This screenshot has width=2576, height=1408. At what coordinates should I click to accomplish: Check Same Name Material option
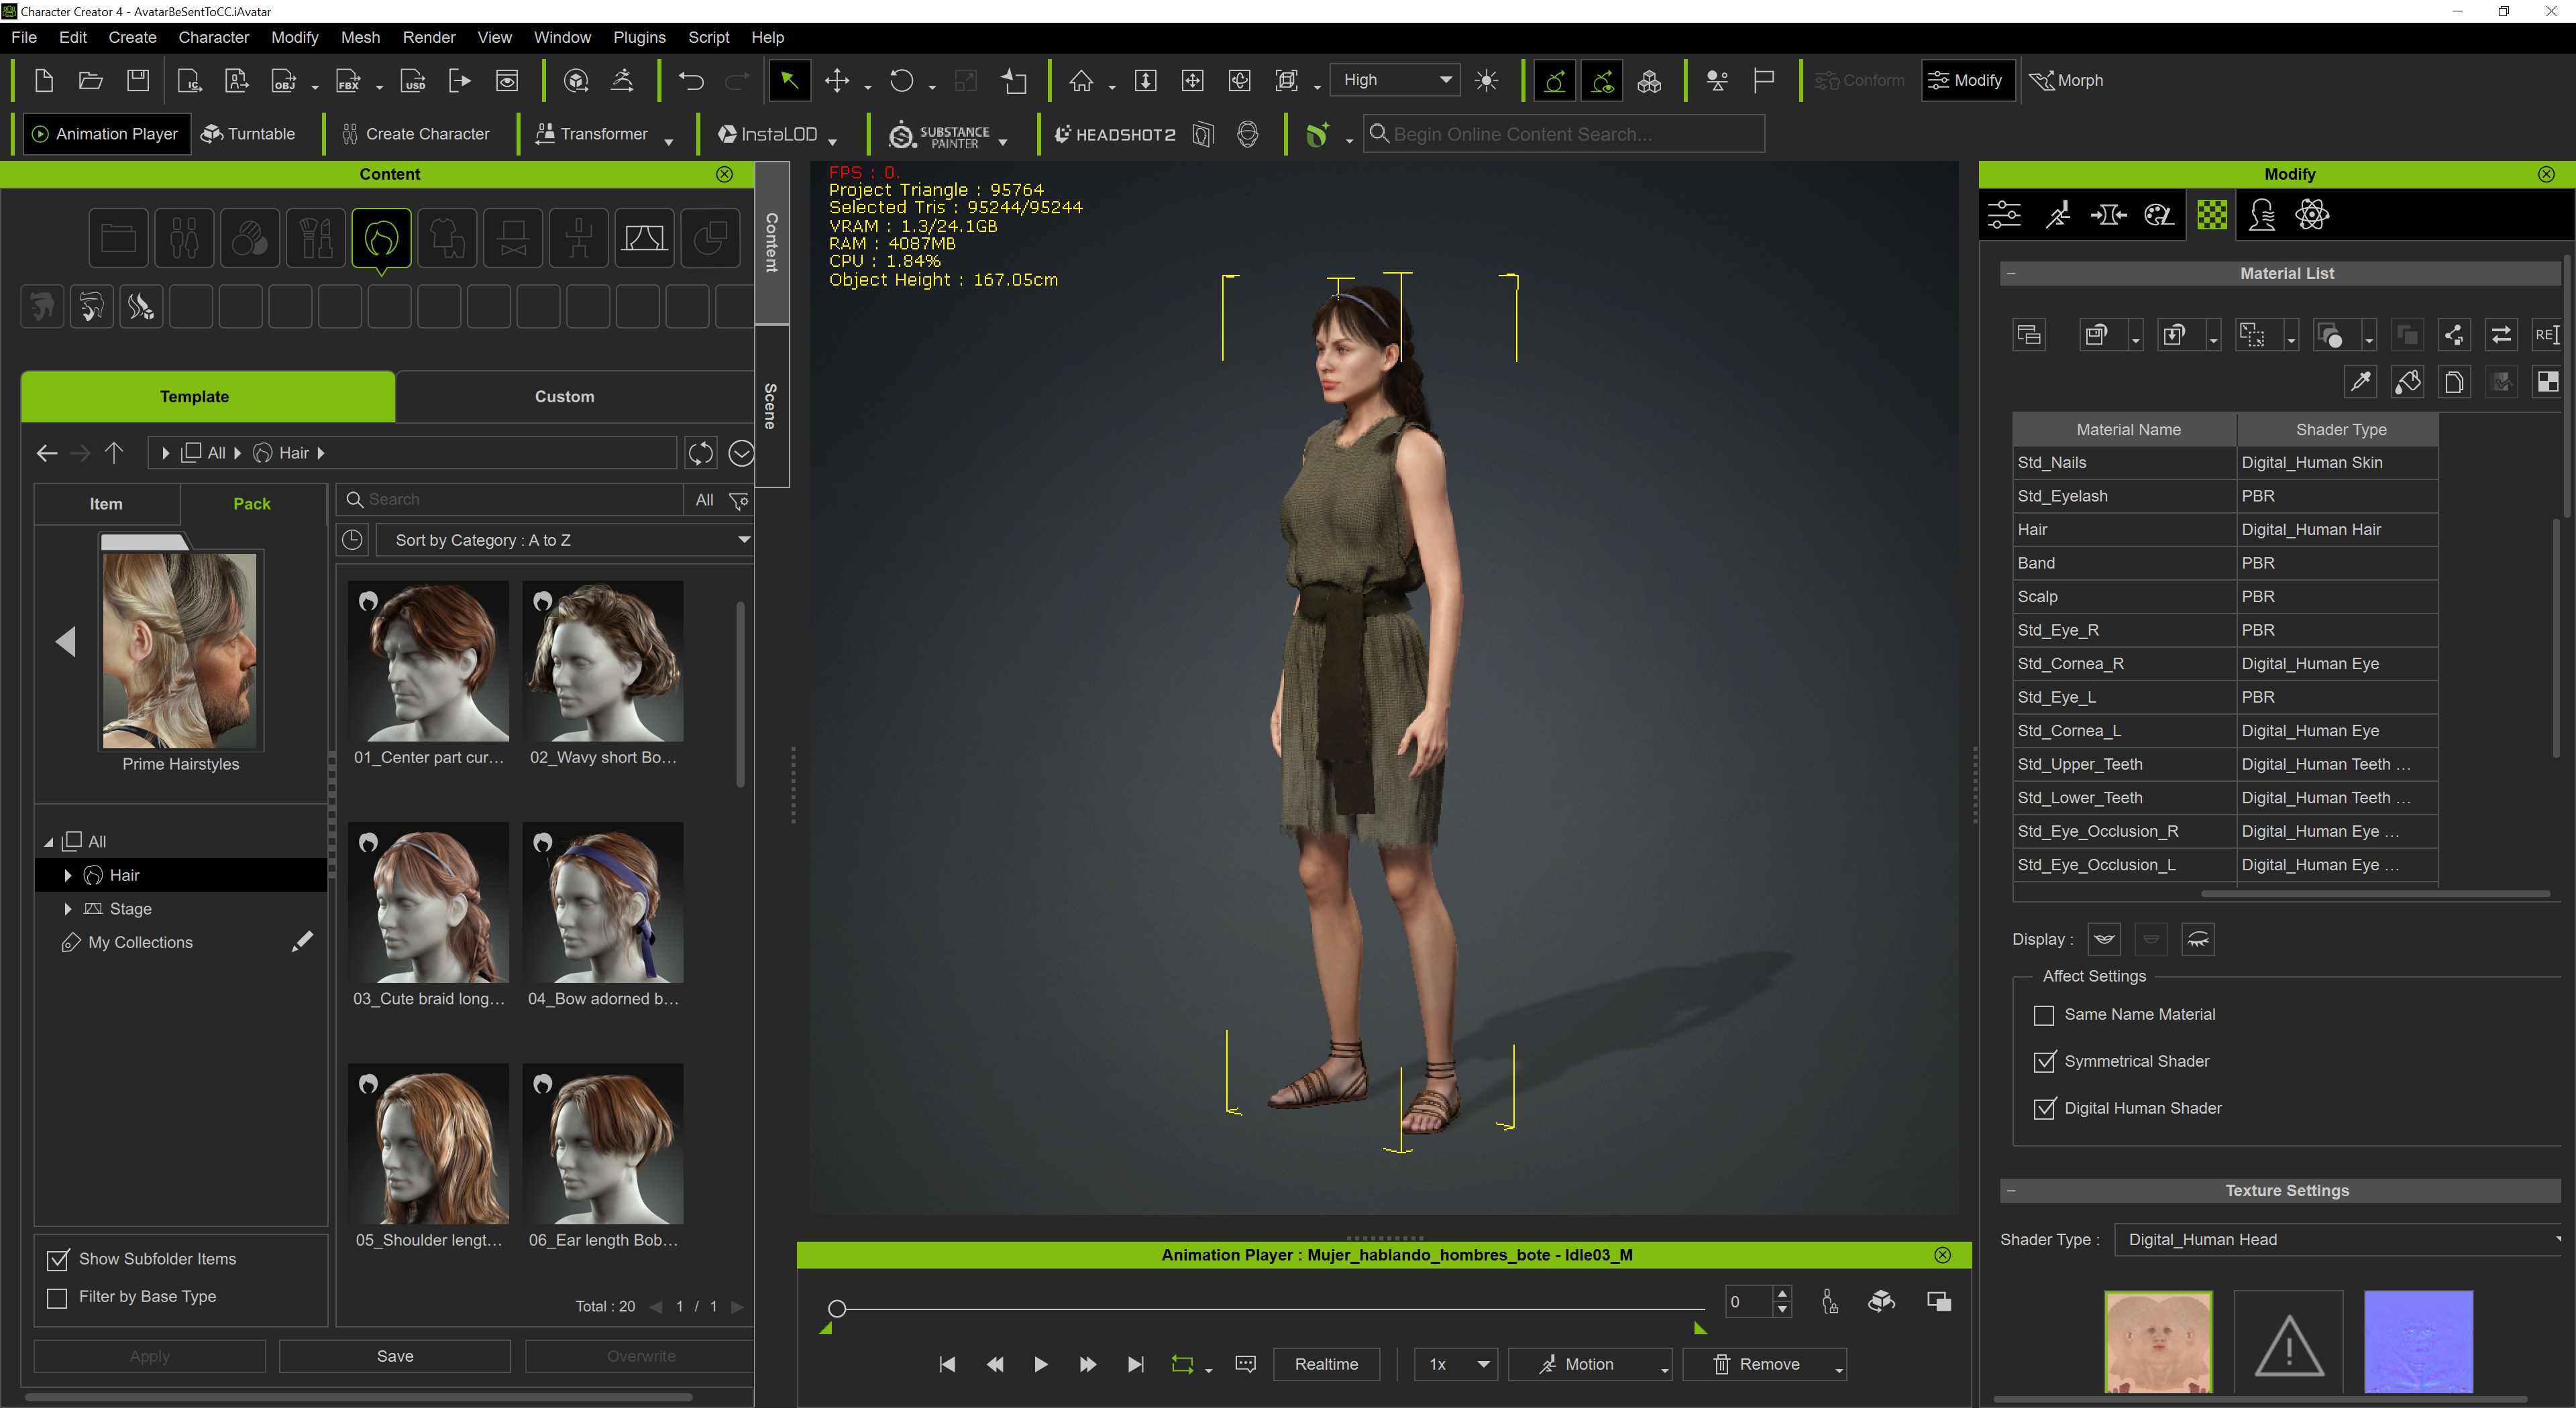[2044, 1015]
